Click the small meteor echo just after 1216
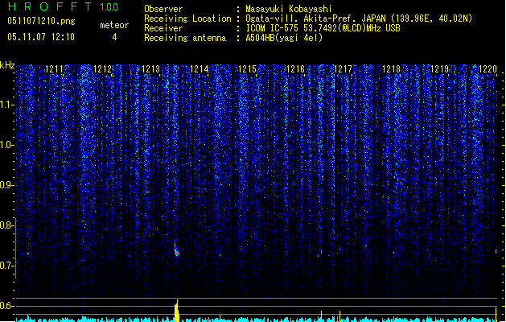506x322 pixels. [x=321, y=251]
